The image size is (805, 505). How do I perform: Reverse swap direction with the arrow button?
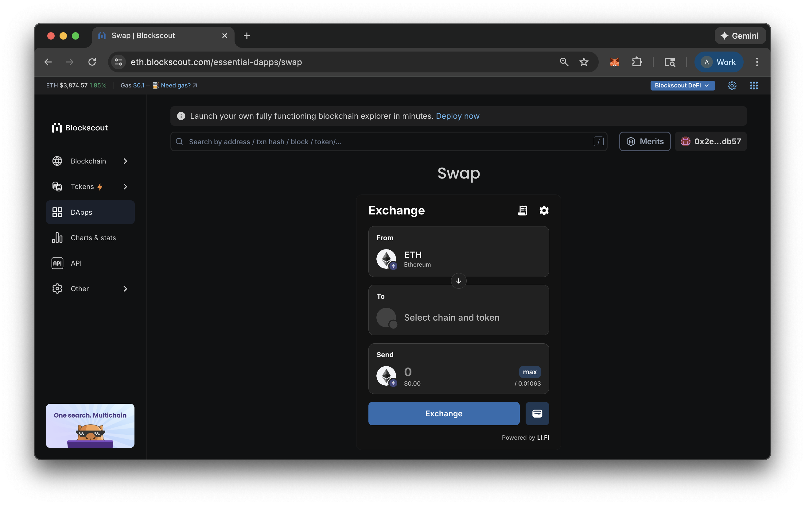[x=458, y=280]
